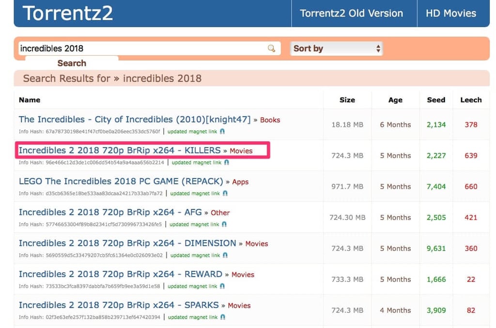Click leech count 660
This screenshot has height=328, width=496.
[471, 187]
